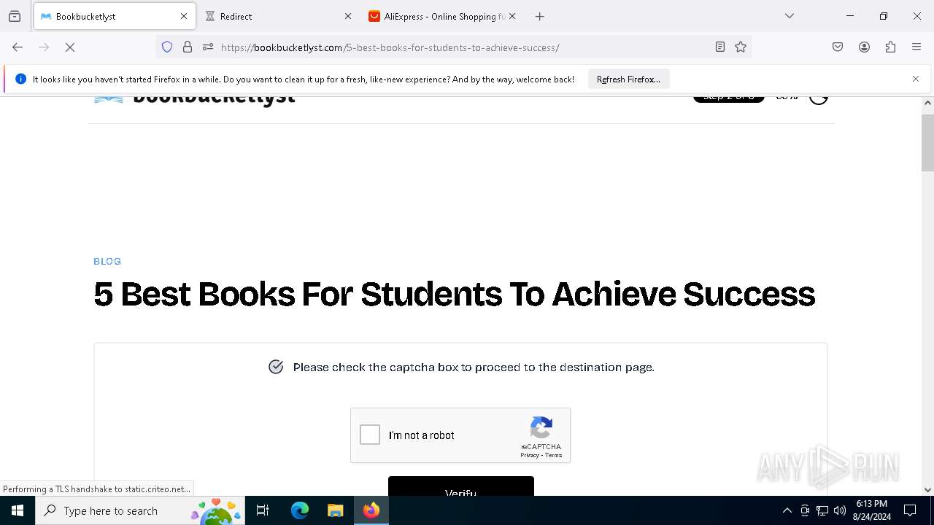Click the Windows search box
934x525 pixels.
tap(140, 510)
